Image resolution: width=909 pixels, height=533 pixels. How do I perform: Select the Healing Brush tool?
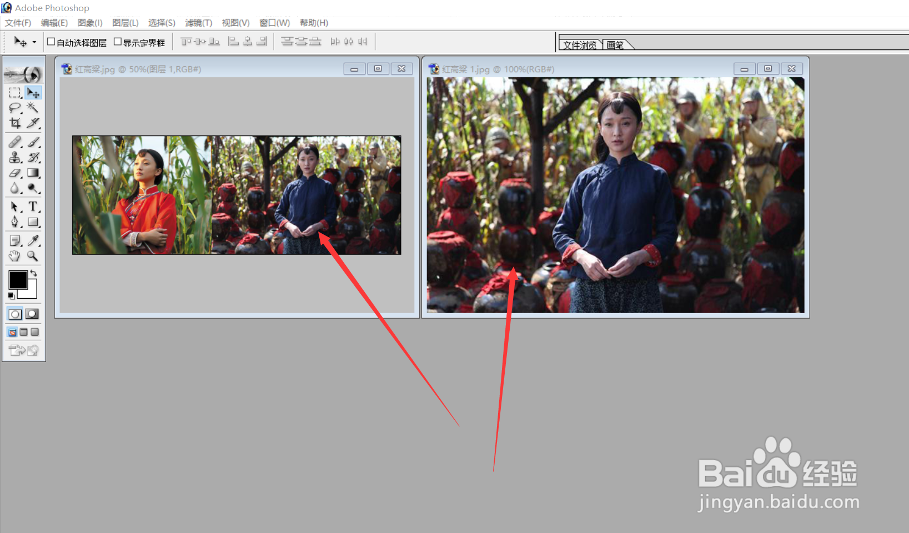pos(15,142)
